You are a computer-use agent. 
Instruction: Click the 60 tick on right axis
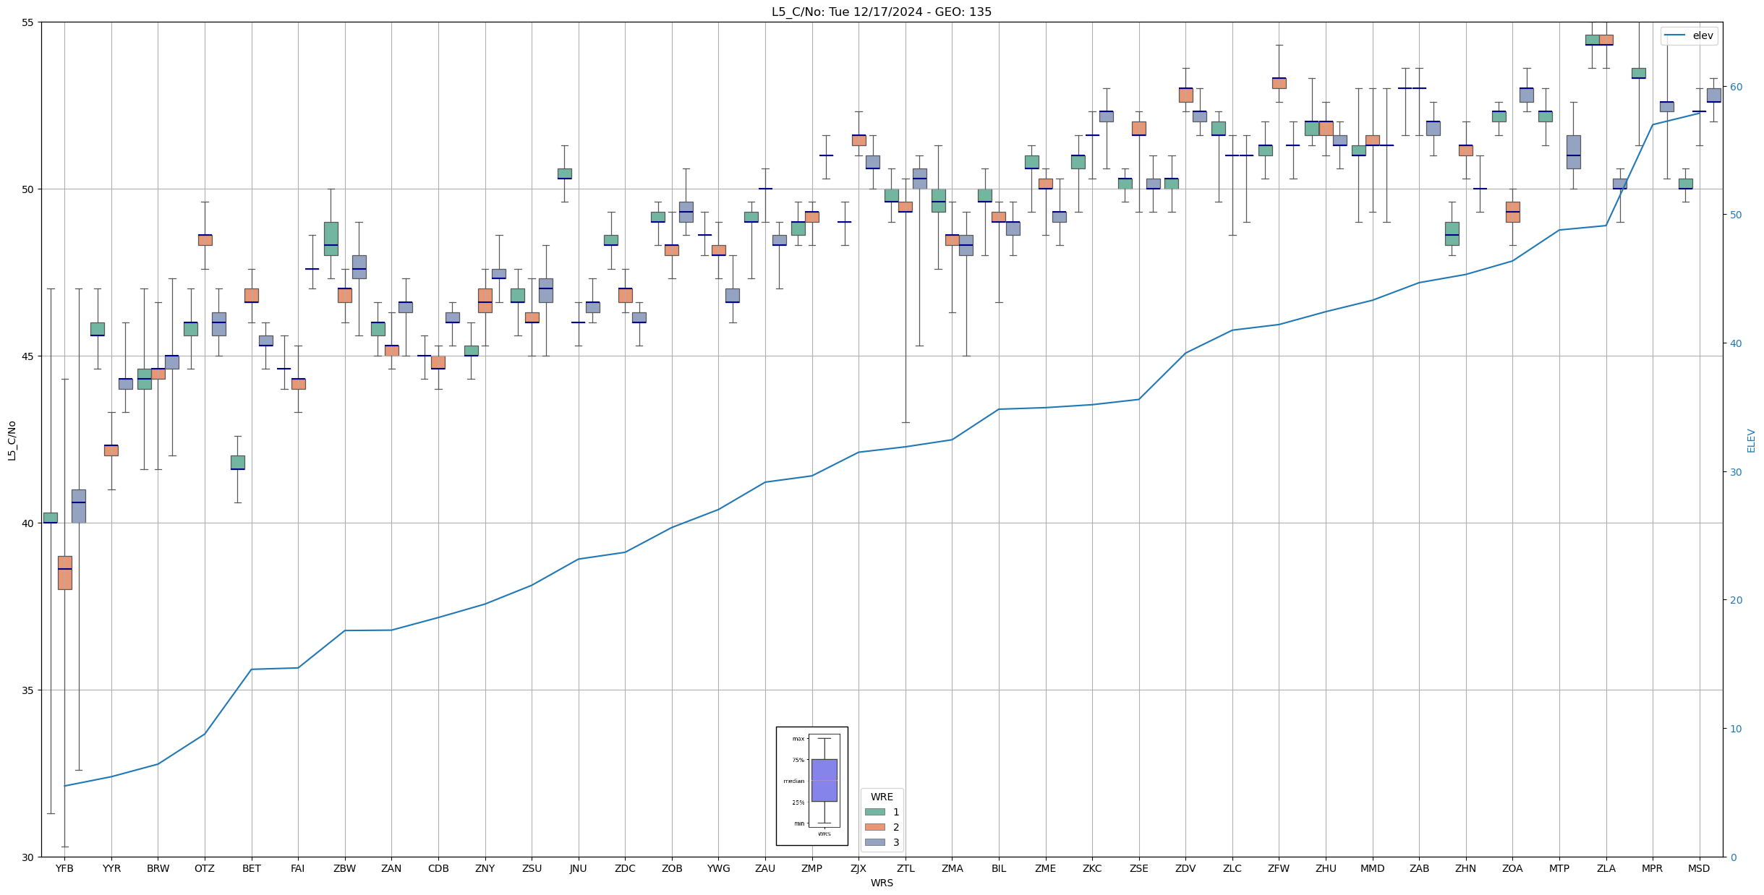1736,87
